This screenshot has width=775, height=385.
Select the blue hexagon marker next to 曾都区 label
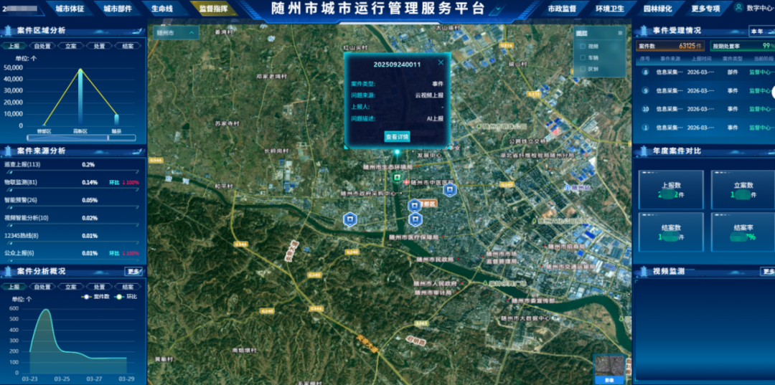click(x=414, y=205)
